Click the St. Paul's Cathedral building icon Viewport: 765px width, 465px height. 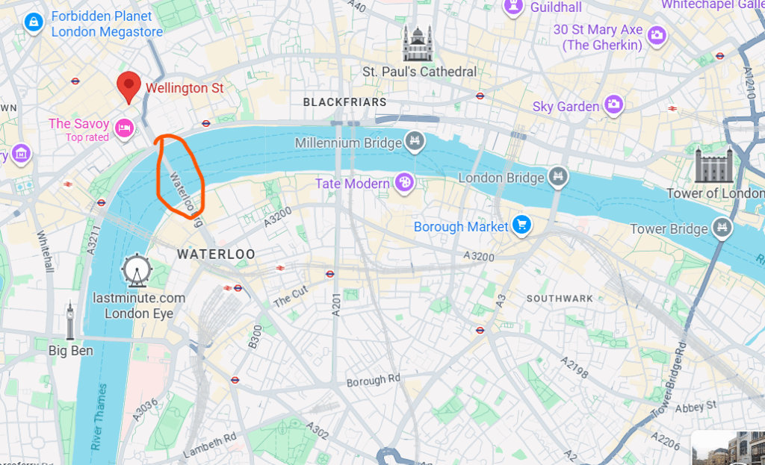point(417,43)
